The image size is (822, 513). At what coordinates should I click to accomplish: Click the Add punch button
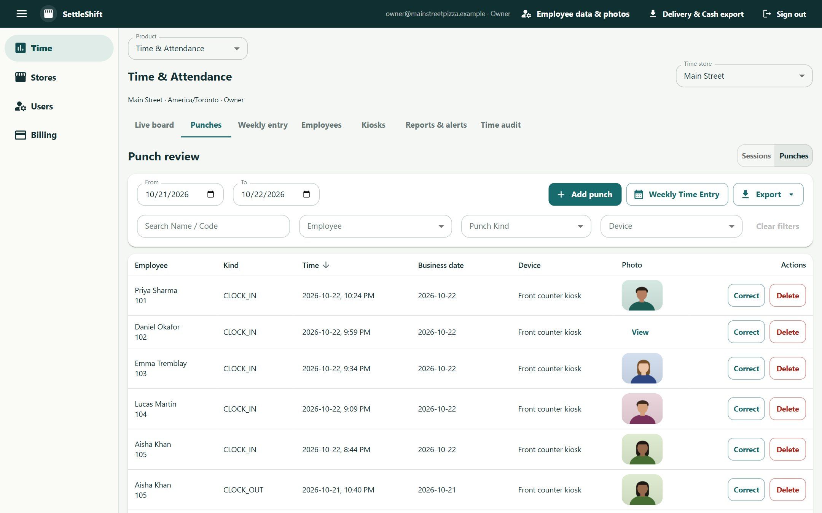[585, 195]
